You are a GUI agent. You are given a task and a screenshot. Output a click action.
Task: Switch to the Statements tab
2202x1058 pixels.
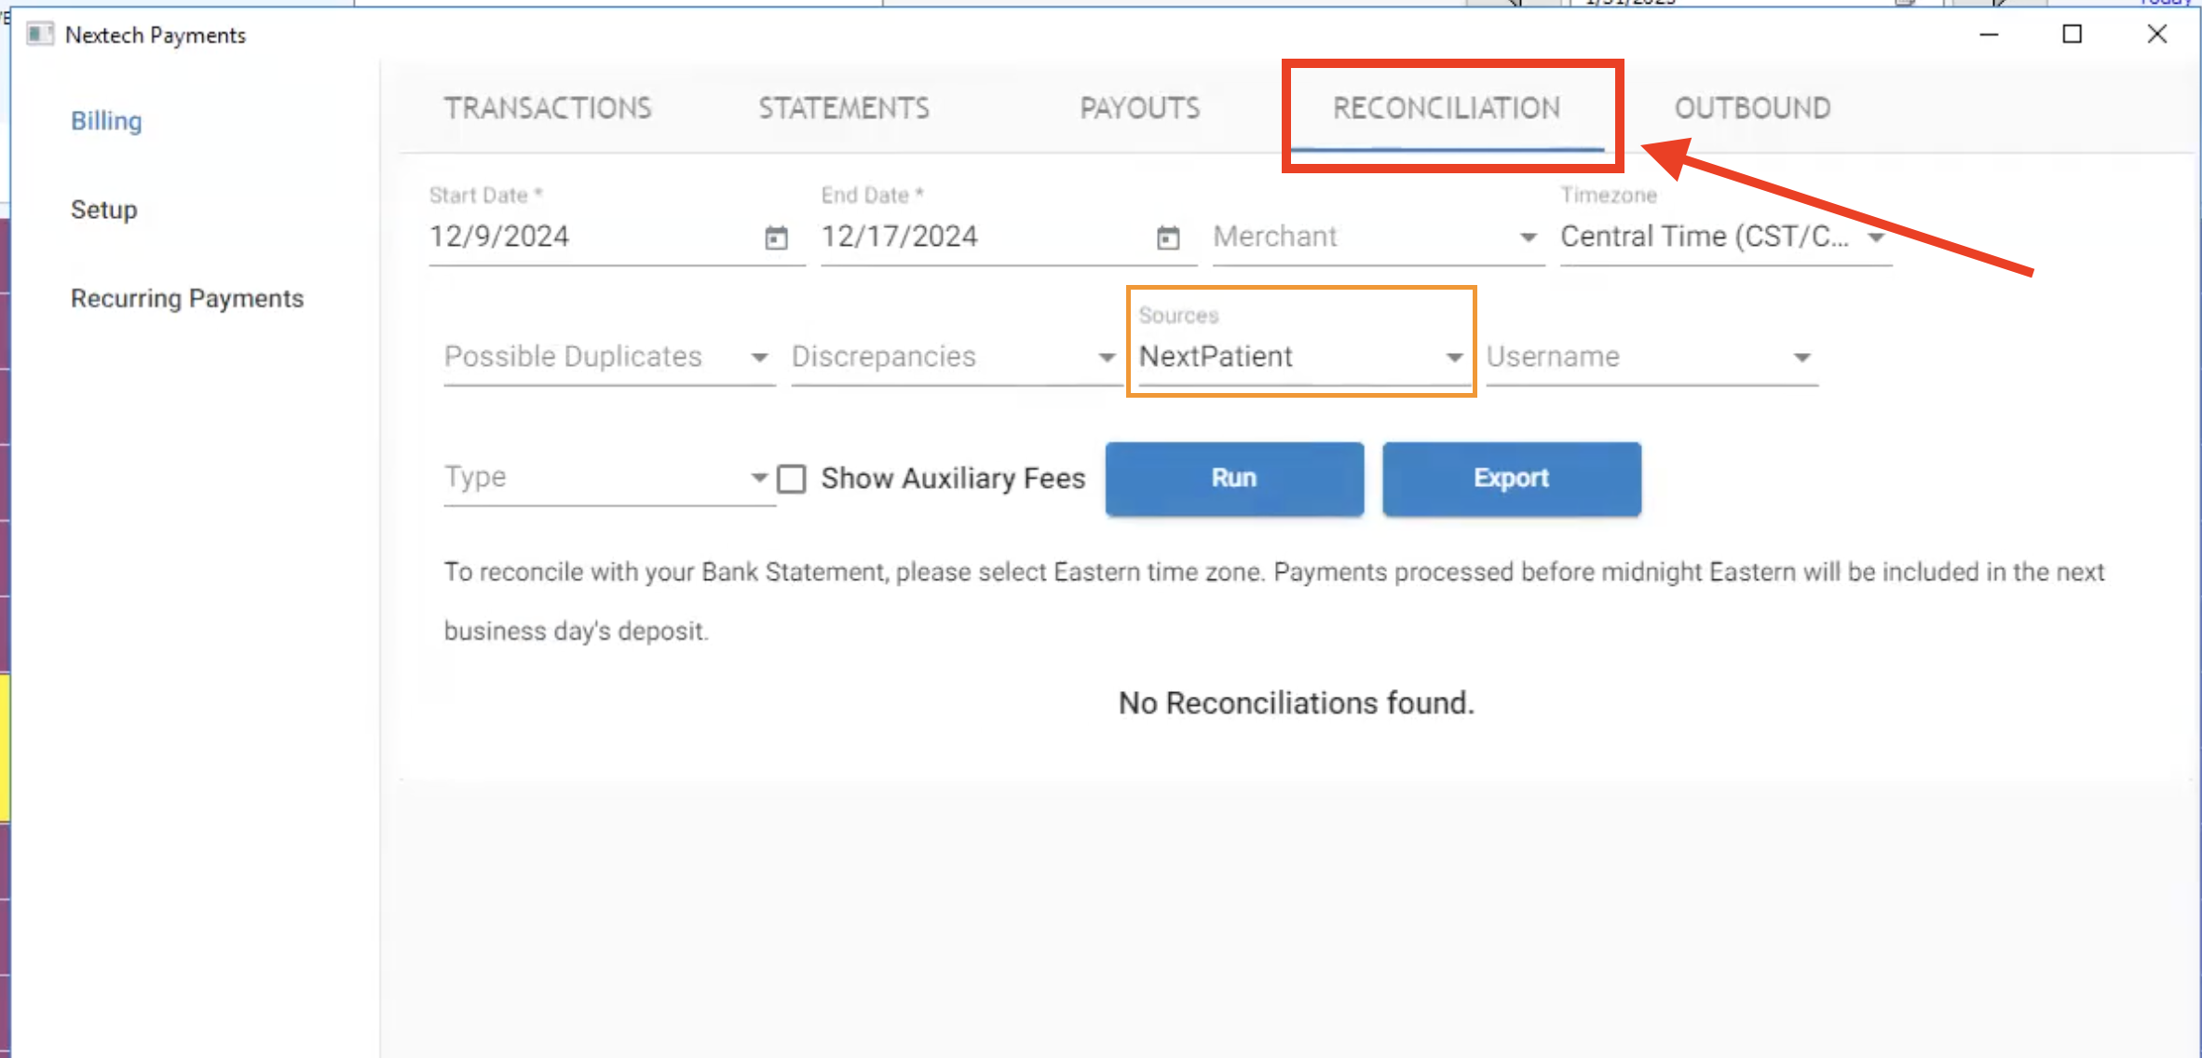(844, 108)
